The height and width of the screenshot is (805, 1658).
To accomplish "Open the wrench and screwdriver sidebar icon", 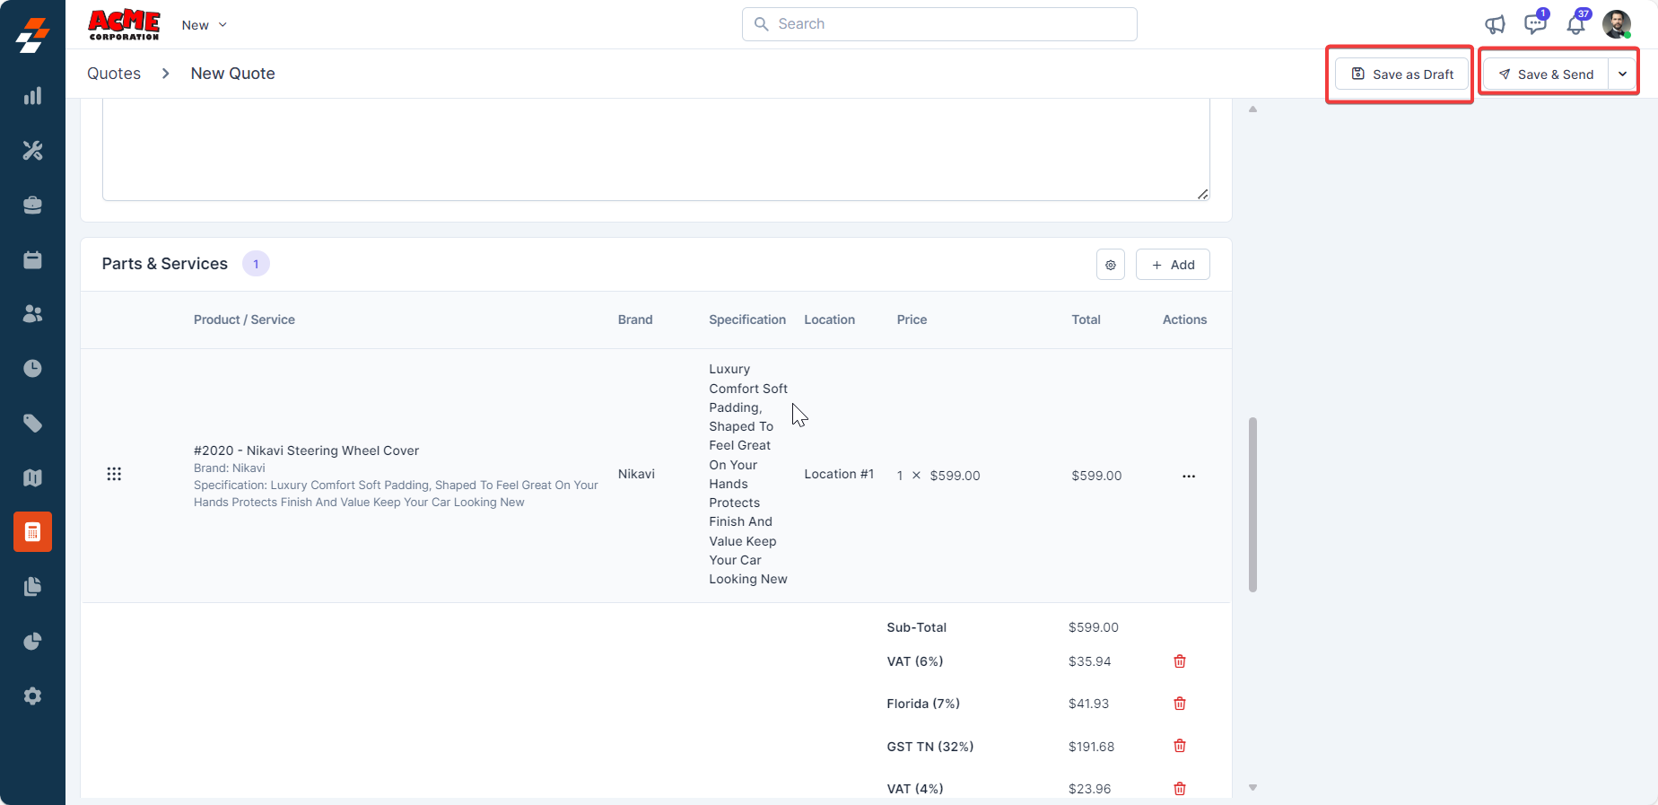I will tap(32, 151).
